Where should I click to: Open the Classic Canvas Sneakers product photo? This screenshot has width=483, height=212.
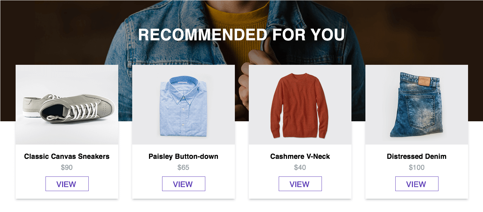click(67, 105)
